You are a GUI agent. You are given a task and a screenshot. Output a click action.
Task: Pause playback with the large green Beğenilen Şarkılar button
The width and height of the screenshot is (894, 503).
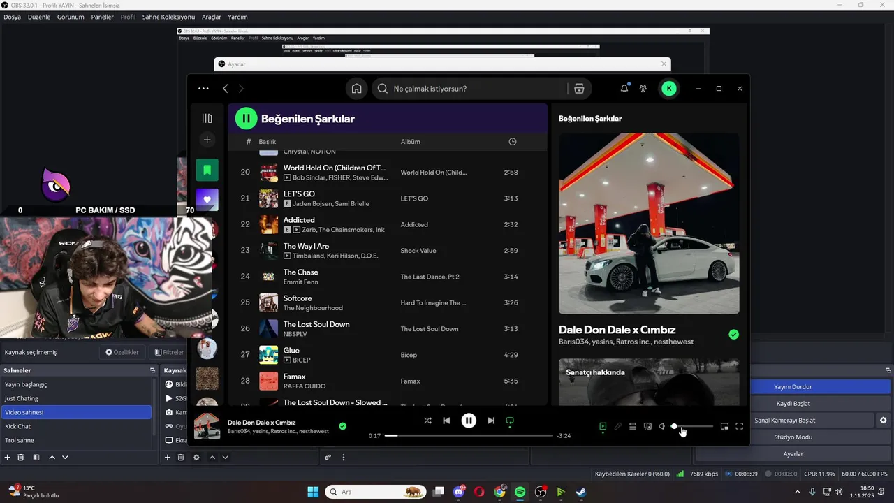246,118
